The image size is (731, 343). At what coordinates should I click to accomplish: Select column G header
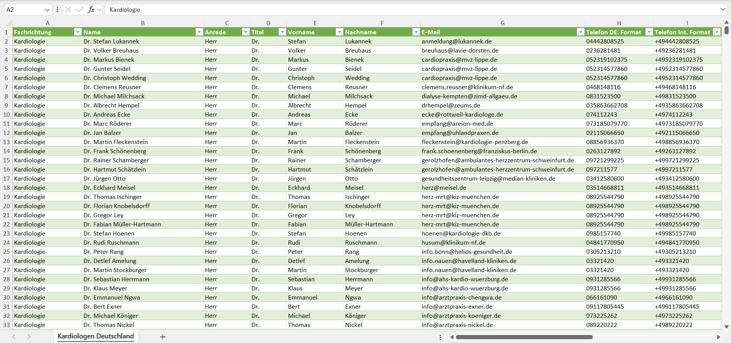502,23
